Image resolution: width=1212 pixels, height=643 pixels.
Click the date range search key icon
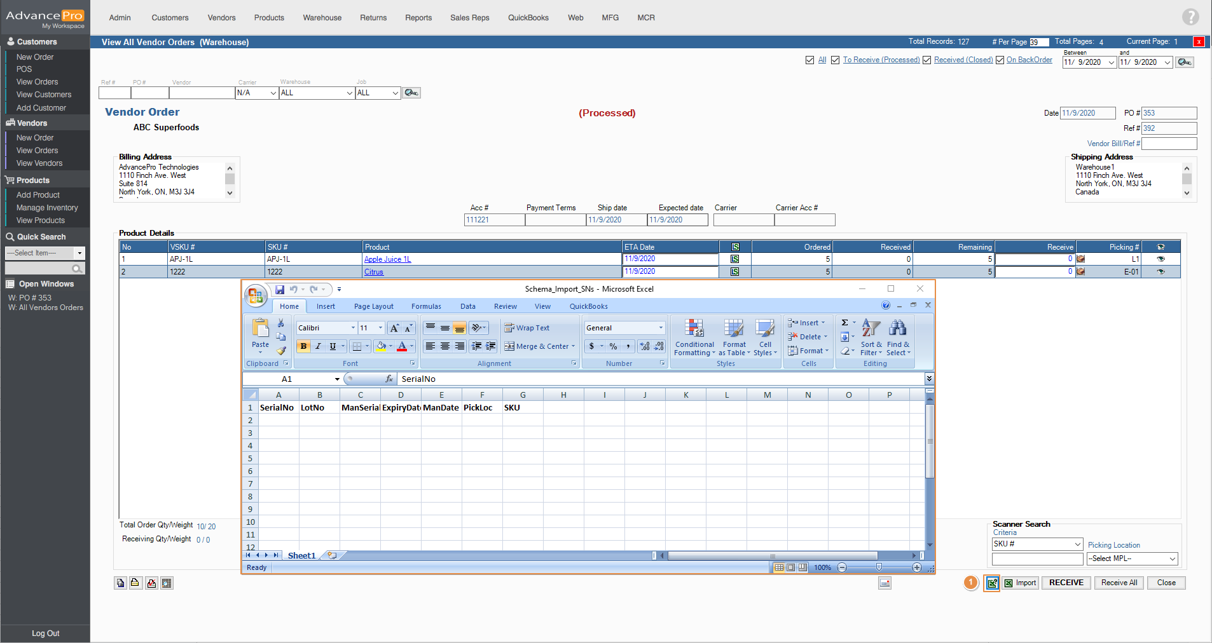pyautogui.click(x=1184, y=62)
